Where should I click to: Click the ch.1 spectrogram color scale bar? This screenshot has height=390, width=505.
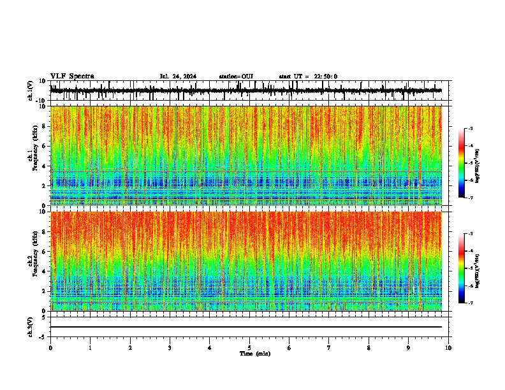[461, 163]
